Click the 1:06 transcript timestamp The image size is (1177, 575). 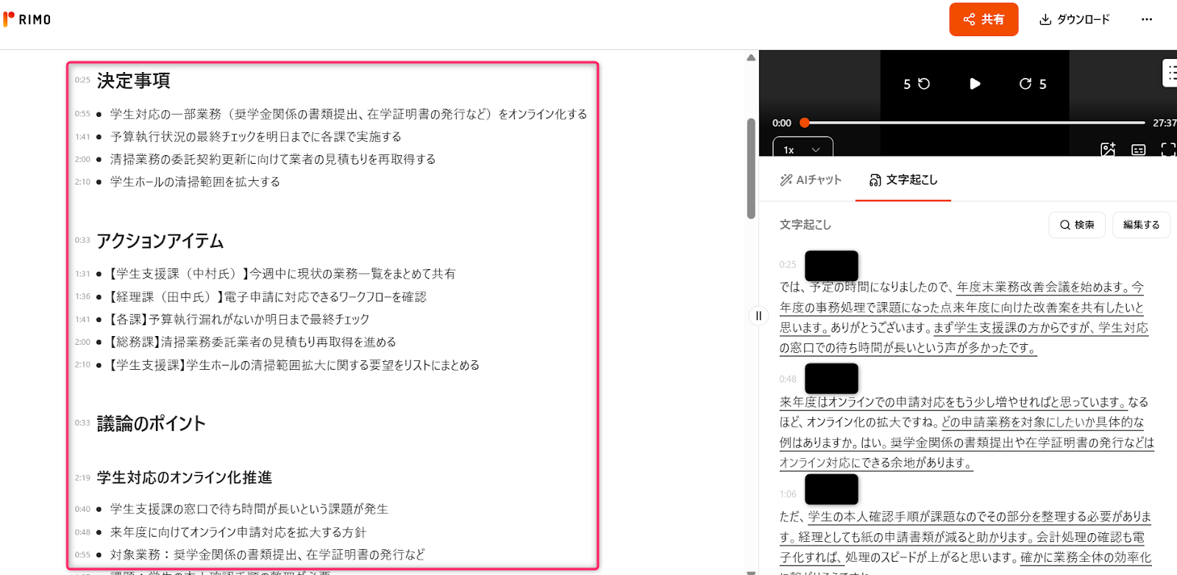coord(788,494)
